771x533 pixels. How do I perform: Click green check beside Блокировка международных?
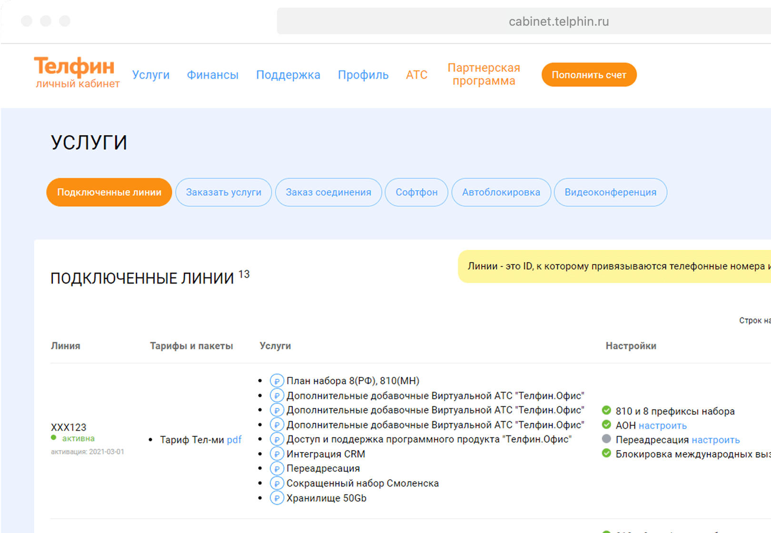click(x=606, y=453)
